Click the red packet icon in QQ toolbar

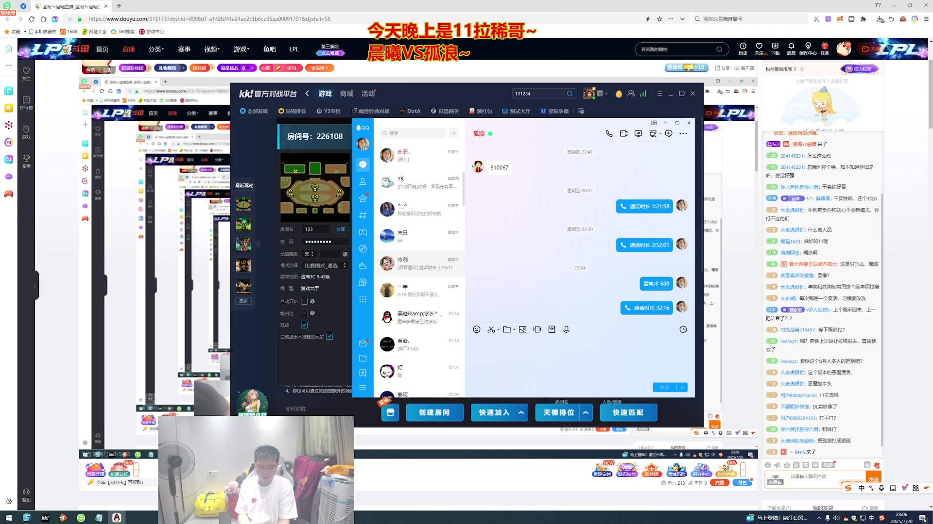[x=552, y=329]
